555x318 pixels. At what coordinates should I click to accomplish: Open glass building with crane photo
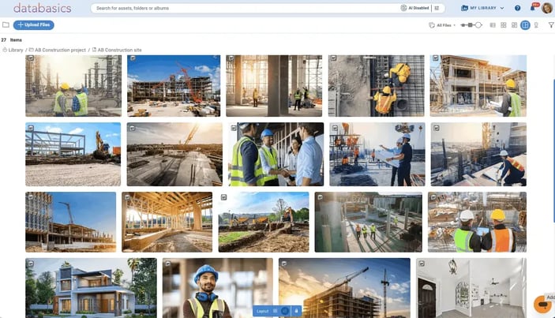(71, 223)
